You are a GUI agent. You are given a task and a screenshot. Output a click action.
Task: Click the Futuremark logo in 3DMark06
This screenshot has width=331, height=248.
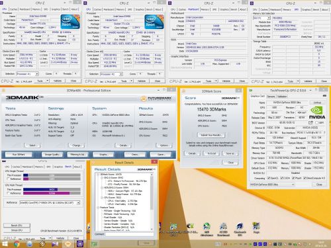(x=156, y=98)
